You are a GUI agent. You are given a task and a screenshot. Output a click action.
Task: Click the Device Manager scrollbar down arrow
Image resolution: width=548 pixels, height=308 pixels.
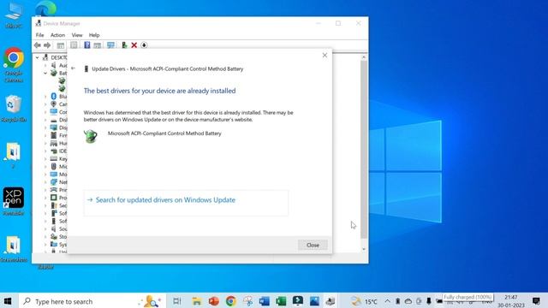point(364,249)
